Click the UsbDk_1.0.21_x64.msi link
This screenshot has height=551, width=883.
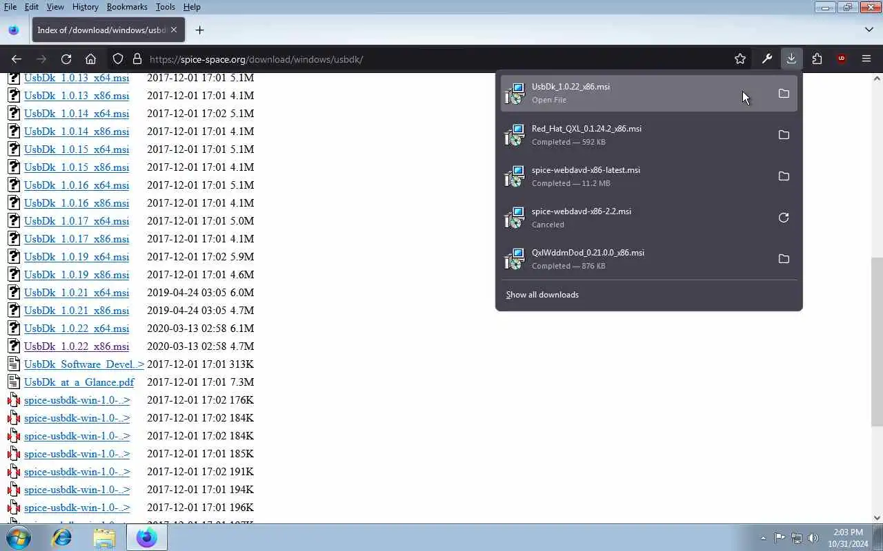click(x=77, y=293)
